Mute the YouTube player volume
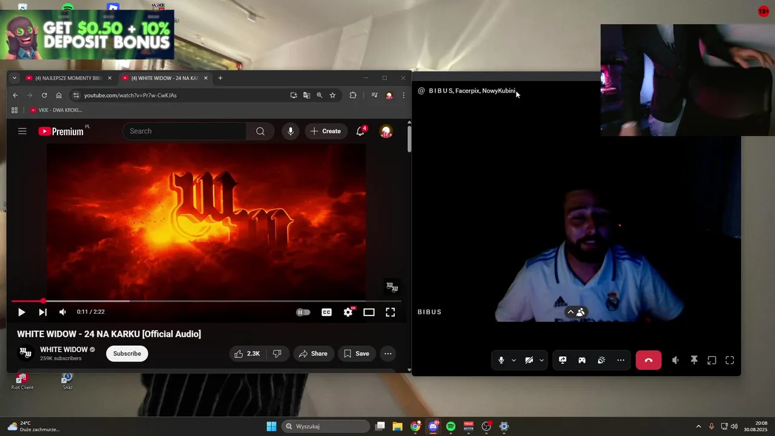This screenshot has width=775, height=436. (x=62, y=312)
